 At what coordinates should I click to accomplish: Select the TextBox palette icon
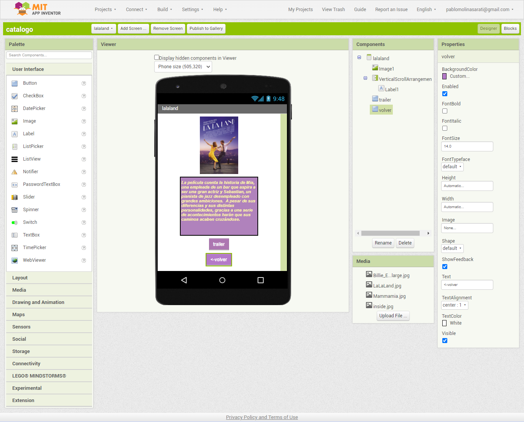coord(15,235)
